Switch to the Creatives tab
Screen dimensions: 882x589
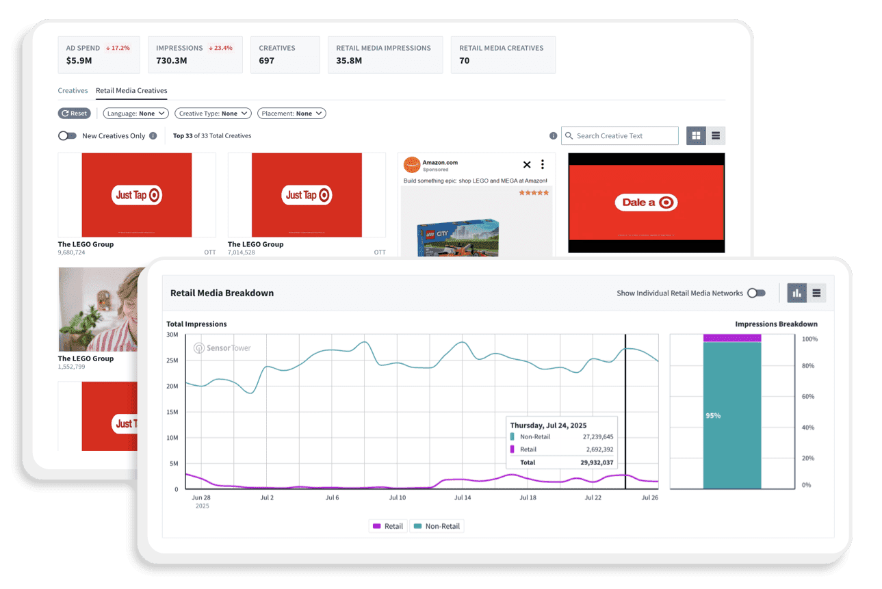coord(73,90)
